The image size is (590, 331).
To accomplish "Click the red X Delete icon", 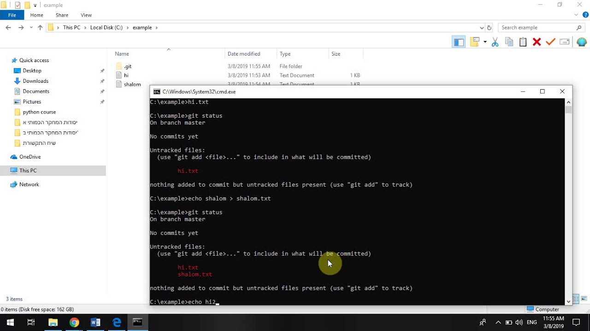I will pos(537,42).
